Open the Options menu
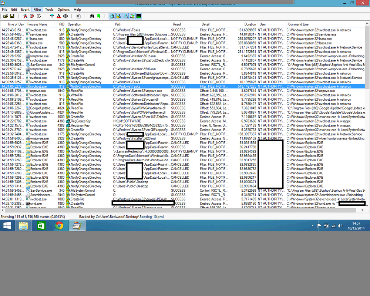 64,10
